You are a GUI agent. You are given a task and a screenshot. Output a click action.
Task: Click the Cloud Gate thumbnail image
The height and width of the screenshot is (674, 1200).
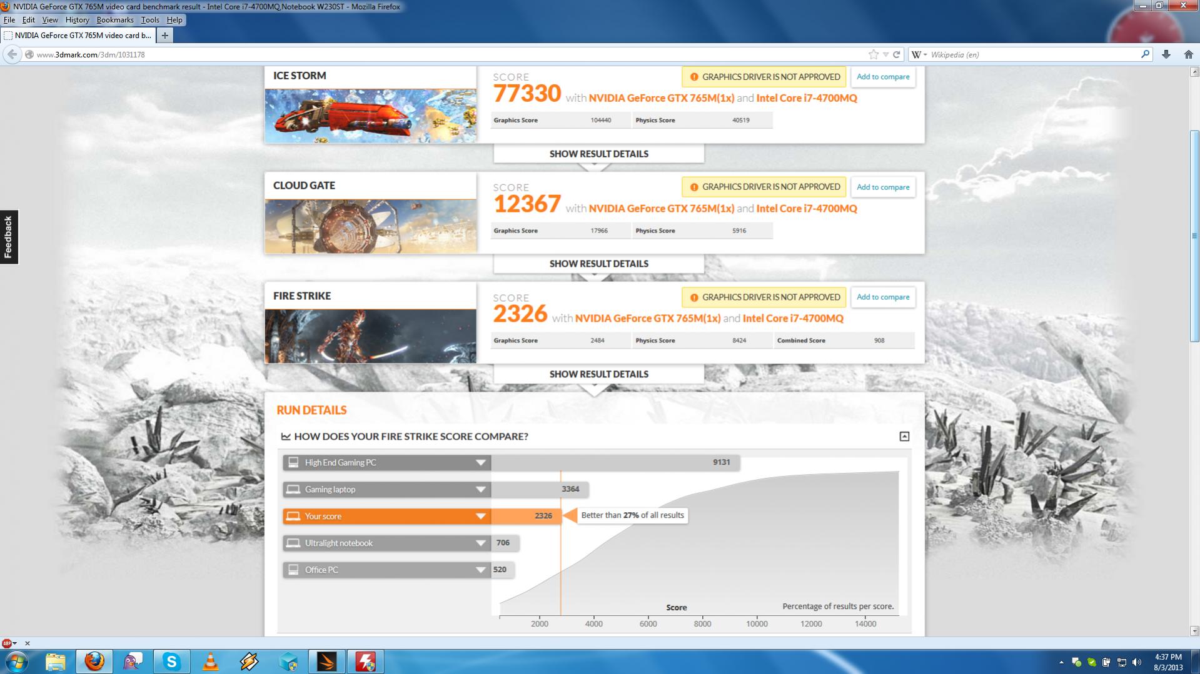click(370, 226)
